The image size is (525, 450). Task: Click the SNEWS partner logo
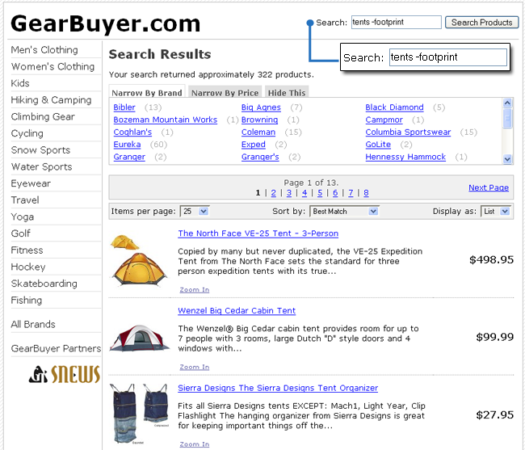[65, 374]
